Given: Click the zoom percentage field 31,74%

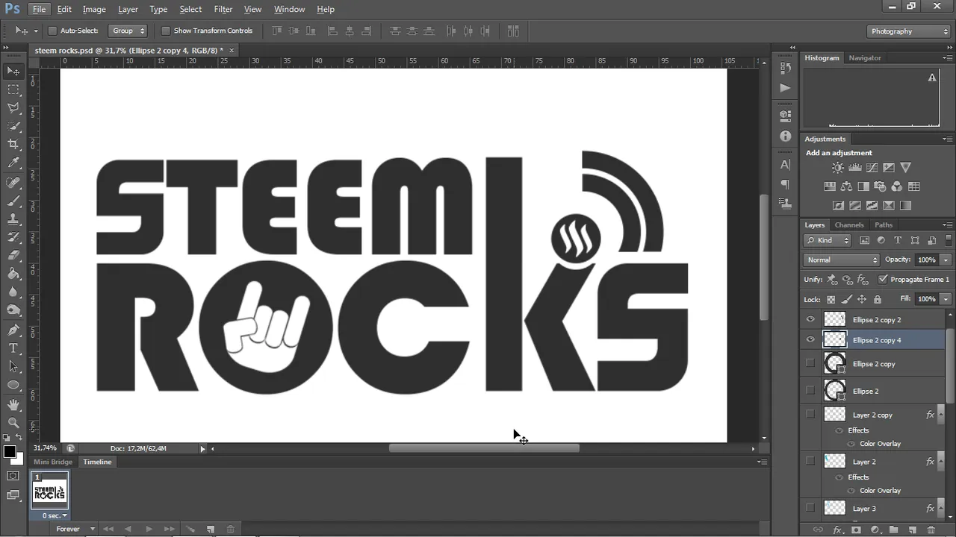Looking at the screenshot, I should pyautogui.click(x=46, y=448).
